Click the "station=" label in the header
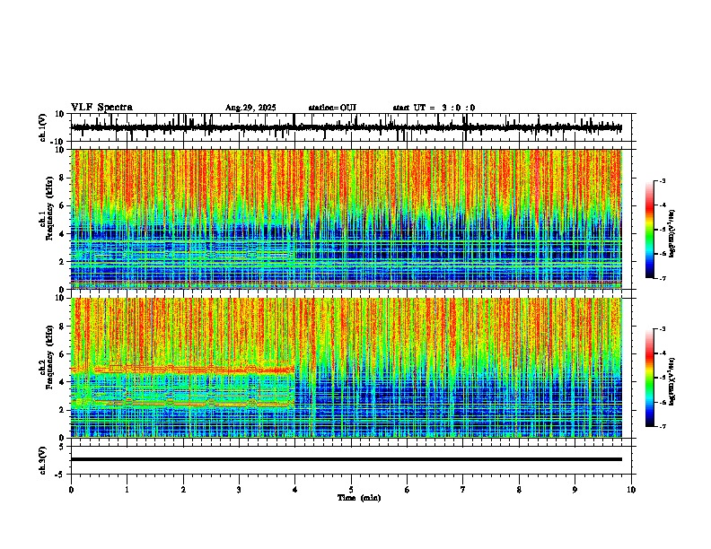 pos(324,108)
